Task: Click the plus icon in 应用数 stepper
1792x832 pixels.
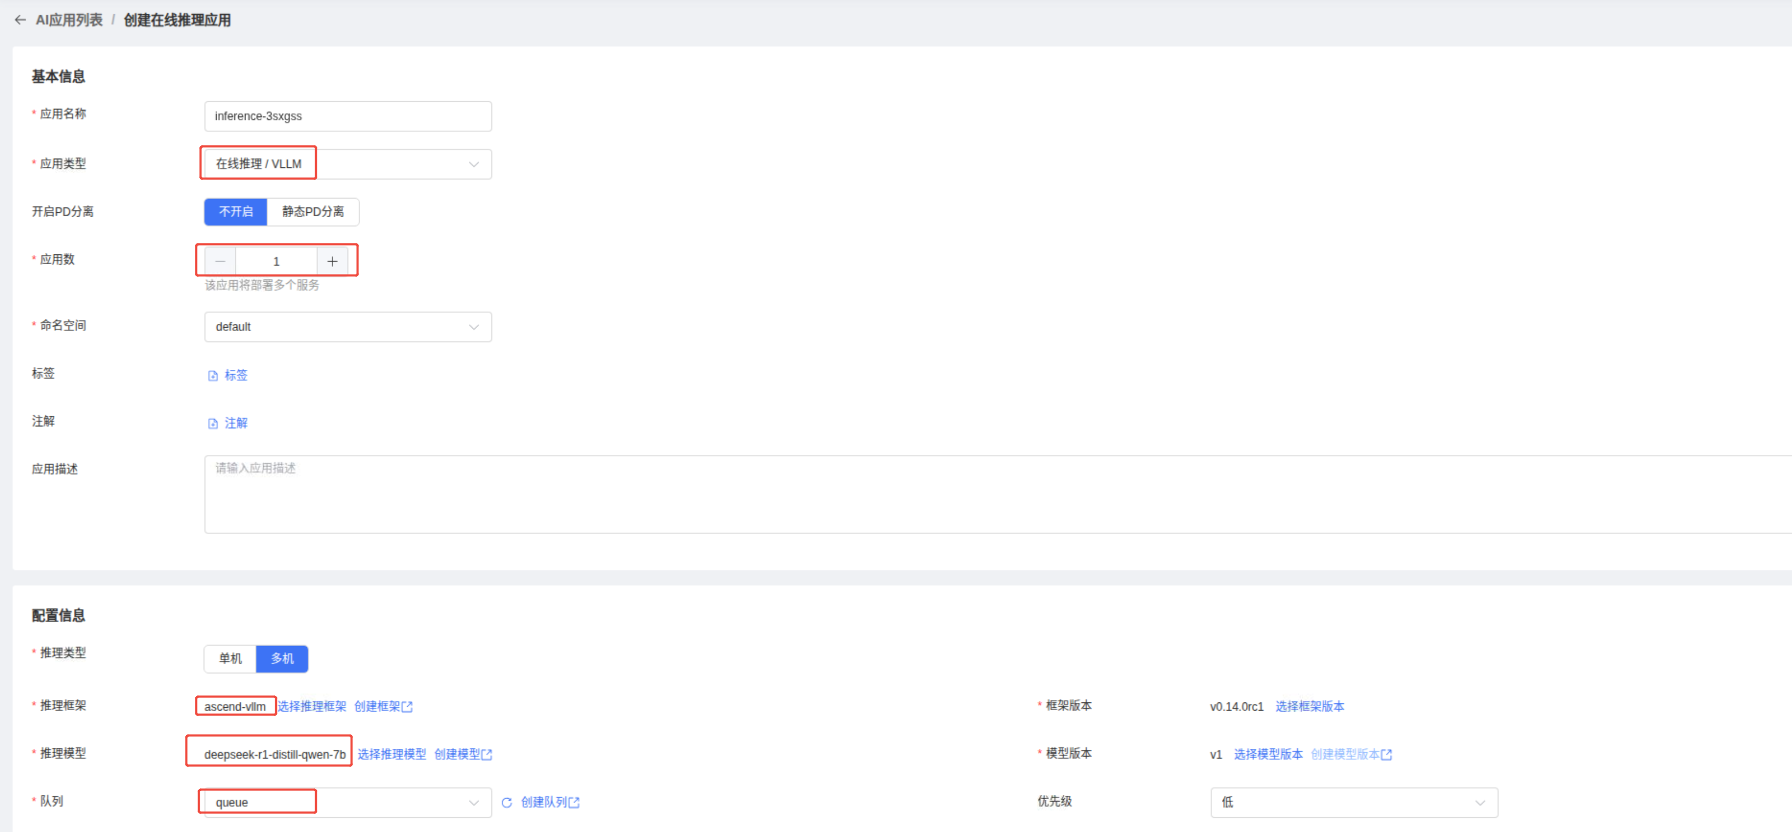Action: coord(332,261)
